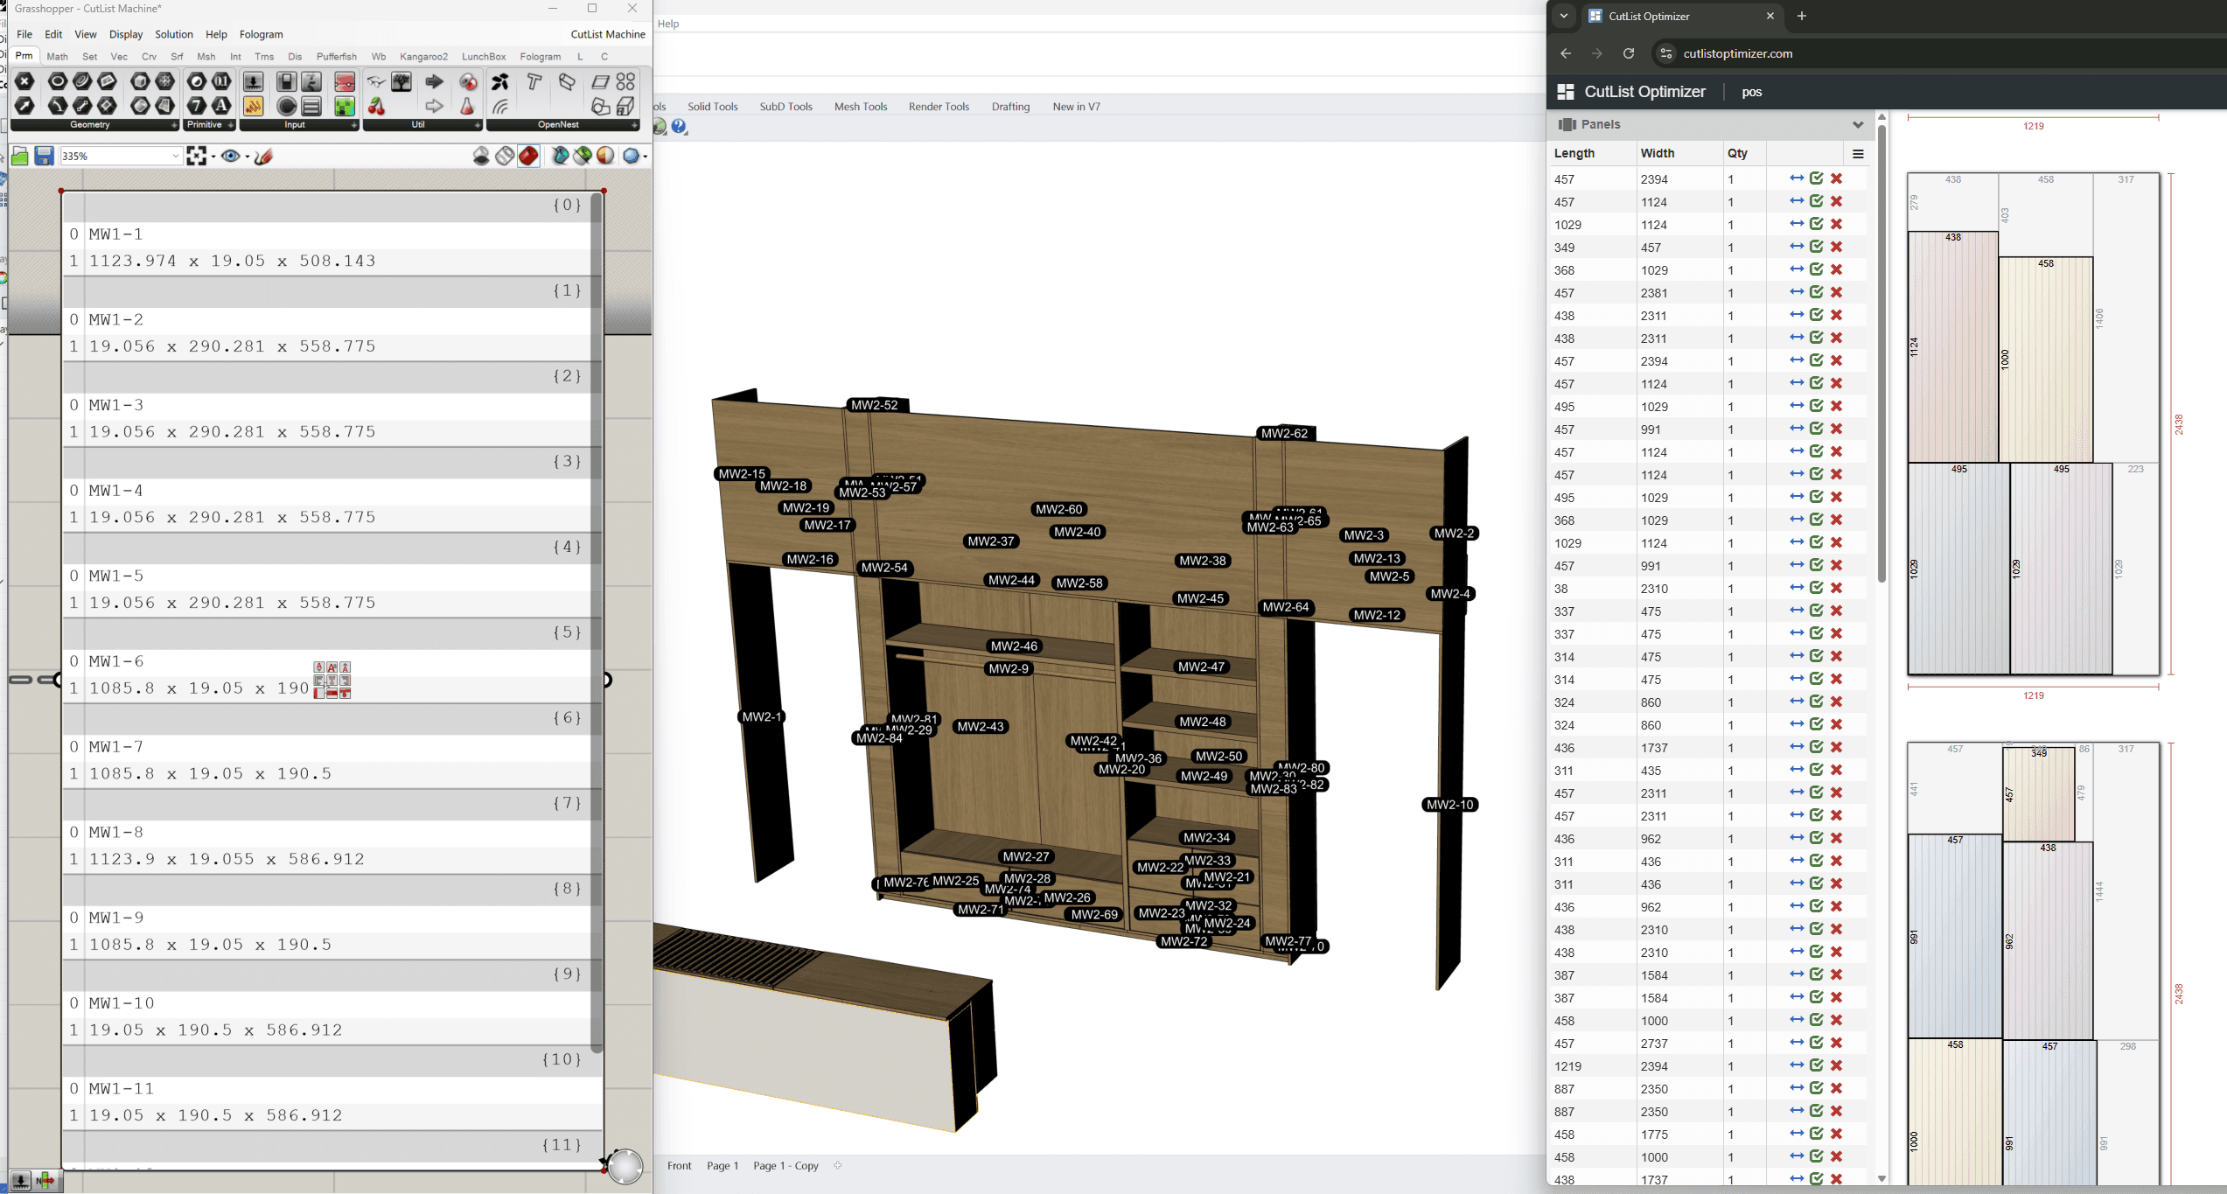2227x1194 pixels.
Task: Delete the first 457 x 2394 panel row
Action: click(1837, 178)
